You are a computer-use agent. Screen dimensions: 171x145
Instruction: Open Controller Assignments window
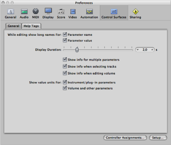point(125,138)
